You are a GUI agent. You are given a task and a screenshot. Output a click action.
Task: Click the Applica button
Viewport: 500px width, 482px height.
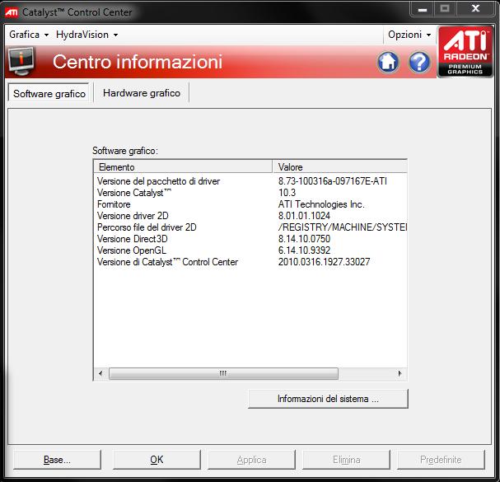click(x=251, y=460)
